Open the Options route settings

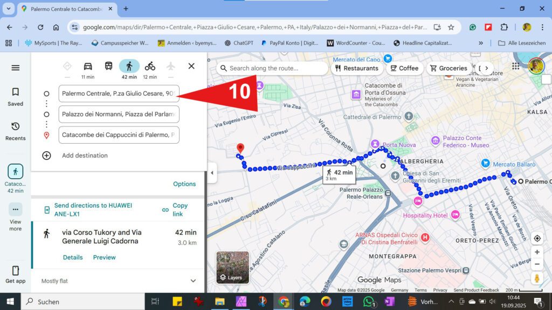tap(184, 184)
